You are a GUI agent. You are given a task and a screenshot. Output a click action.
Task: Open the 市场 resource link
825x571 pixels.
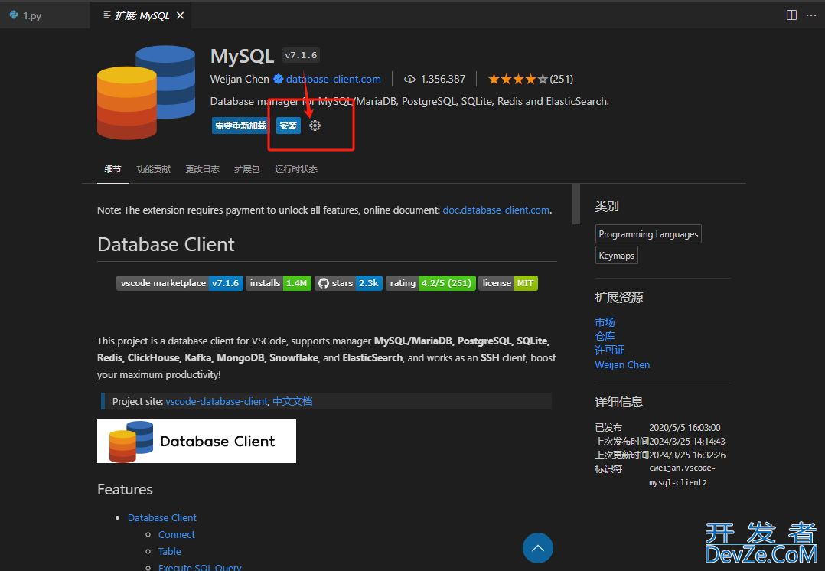(605, 322)
